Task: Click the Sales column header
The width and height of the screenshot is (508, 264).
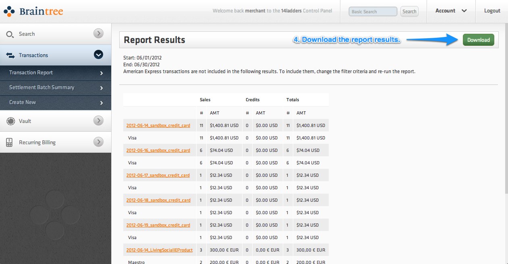Action: [x=205, y=100]
